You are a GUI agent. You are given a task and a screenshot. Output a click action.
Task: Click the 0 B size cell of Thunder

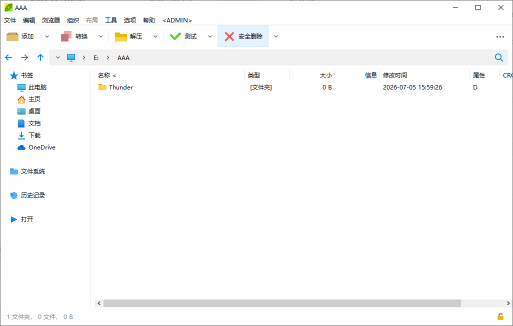[x=327, y=87]
